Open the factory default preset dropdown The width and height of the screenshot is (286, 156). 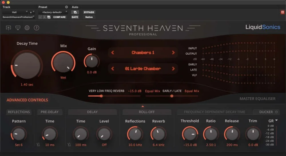tap(53, 12)
